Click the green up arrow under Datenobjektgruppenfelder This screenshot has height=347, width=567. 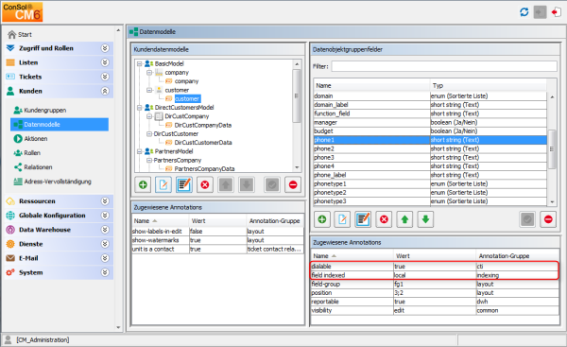click(x=404, y=219)
